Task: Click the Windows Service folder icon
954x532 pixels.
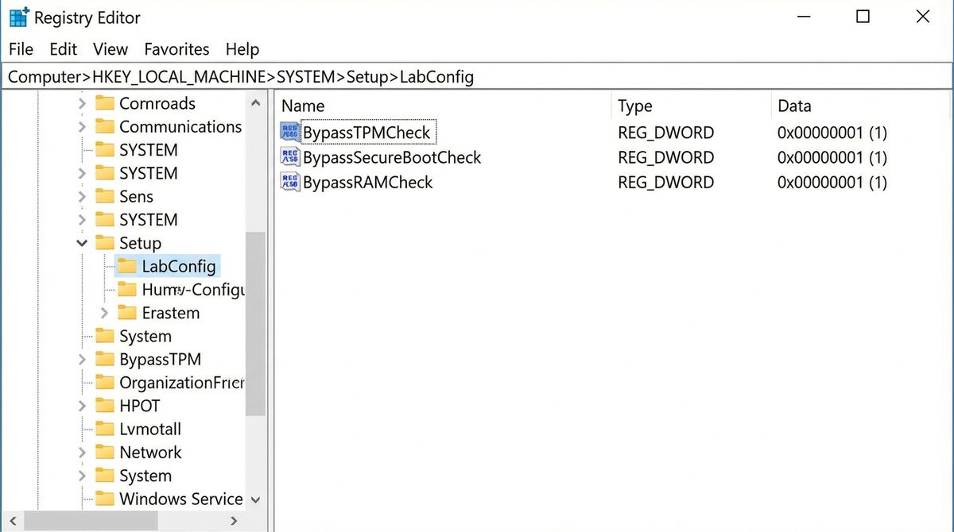Action: 105,499
